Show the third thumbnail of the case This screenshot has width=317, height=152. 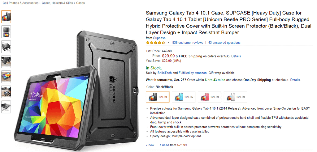pos(6,47)
